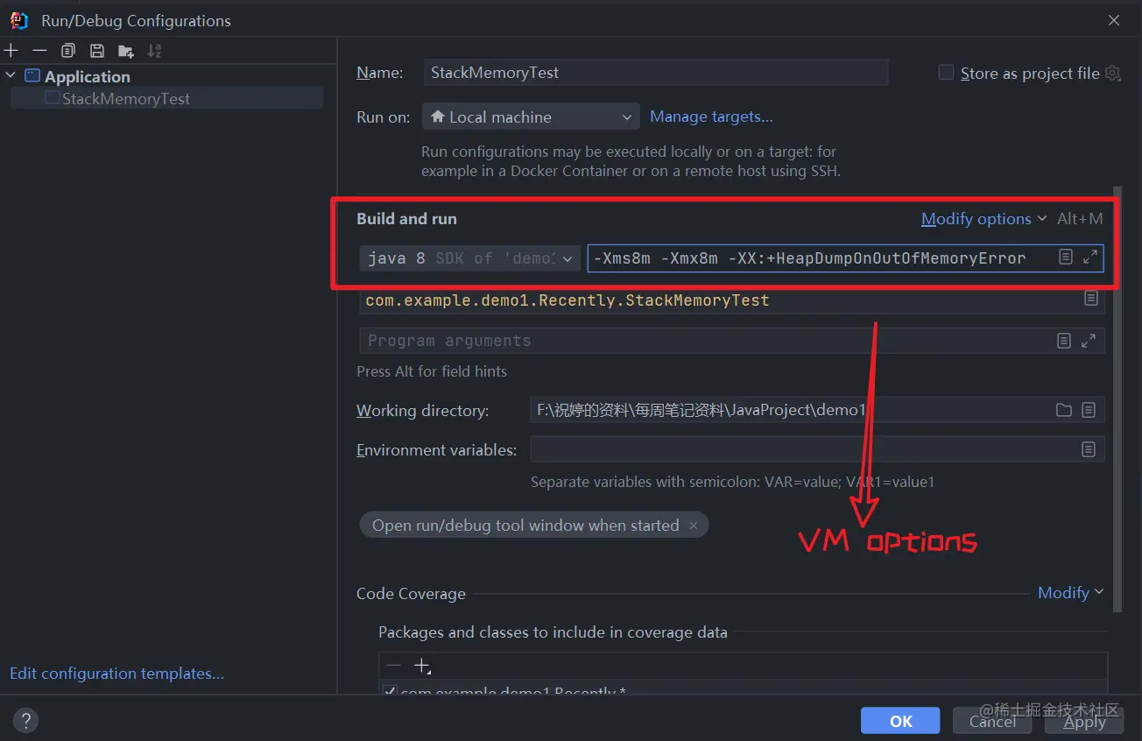Create a new configuration folder

126,50
